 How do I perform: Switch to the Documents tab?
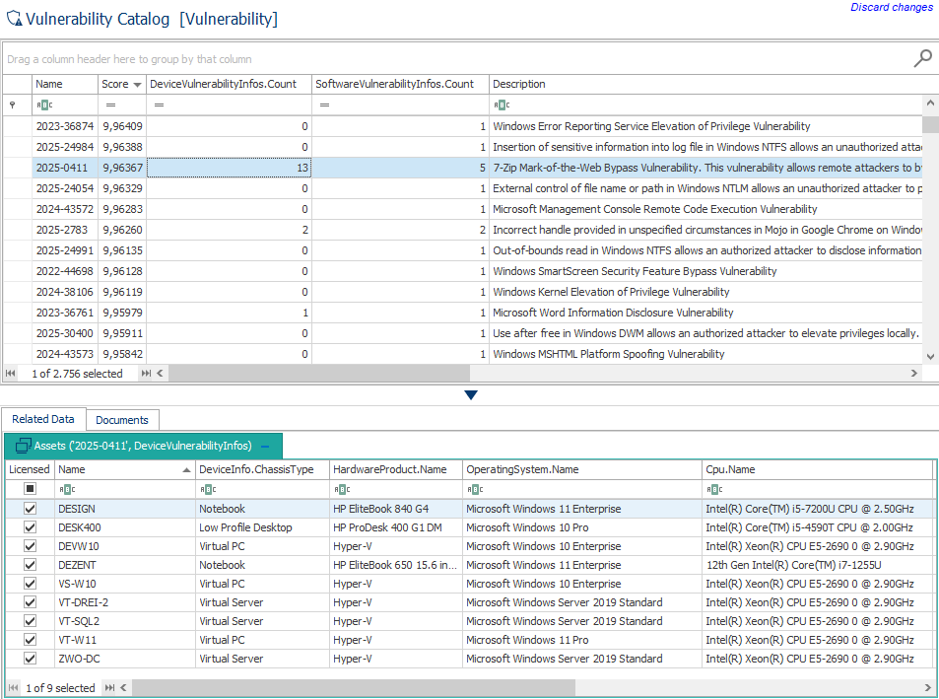pyautogui.click(x=122, y=420)
